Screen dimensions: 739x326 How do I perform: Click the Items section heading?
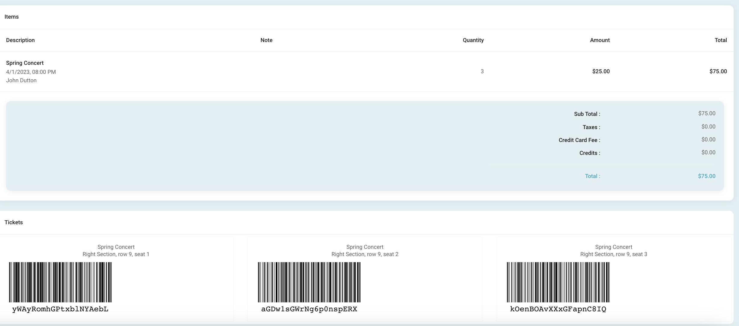point(11,17)
